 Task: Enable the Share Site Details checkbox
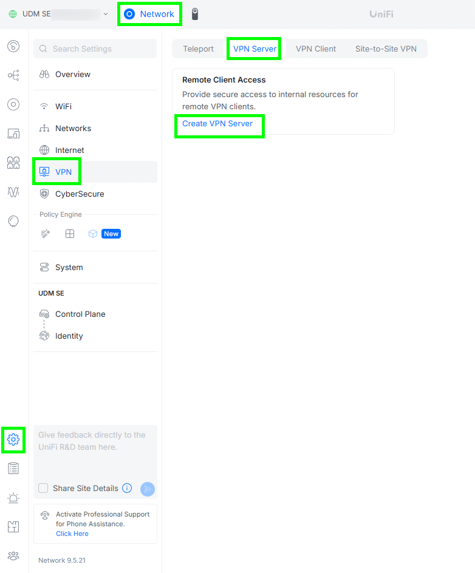(x=43, y=489)
